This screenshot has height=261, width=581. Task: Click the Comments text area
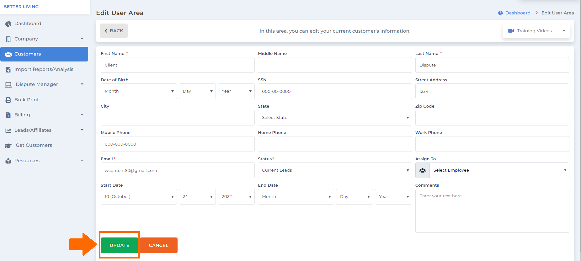tap(492, 211)
